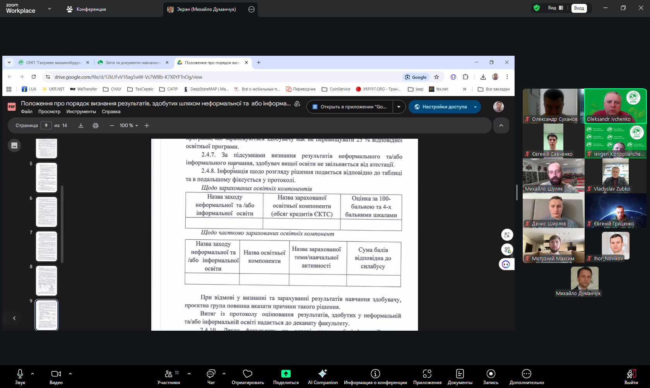
Task: Expand the Вид view layout menu
Action: click(556, 8)
